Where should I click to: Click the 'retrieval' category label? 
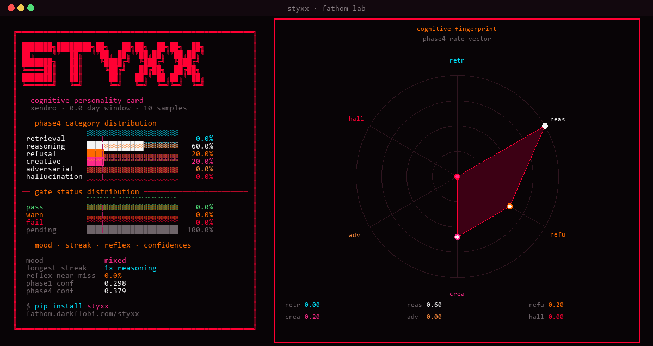(46, 139)
